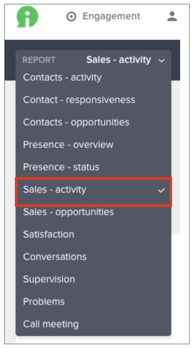Select Conversations from the list

(x=93, y=257)
